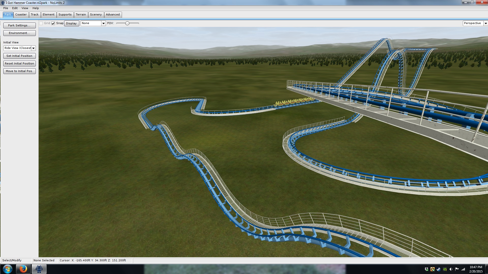This screenshot has height=274, width=488.
Task: Expand the Perspective view dropdown
Action: pyautogui.click(x=485, y=23)
